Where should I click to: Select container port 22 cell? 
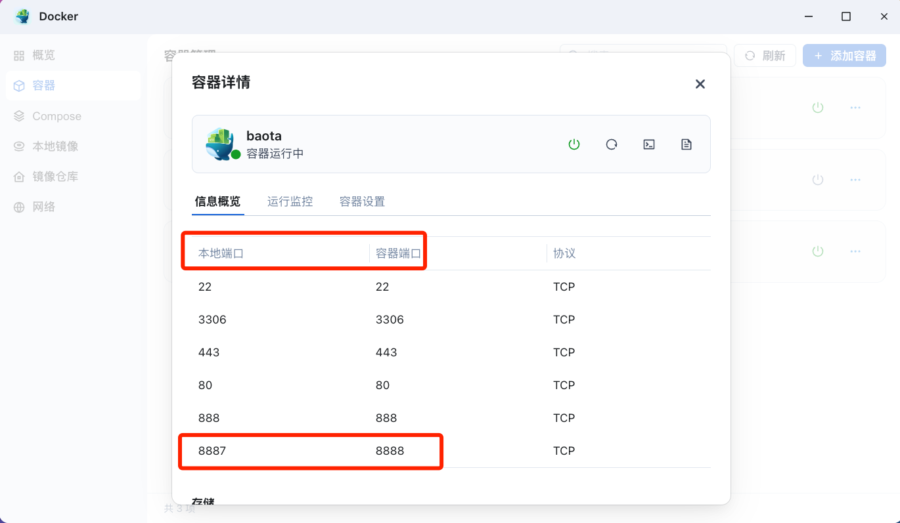click(382, 287)
